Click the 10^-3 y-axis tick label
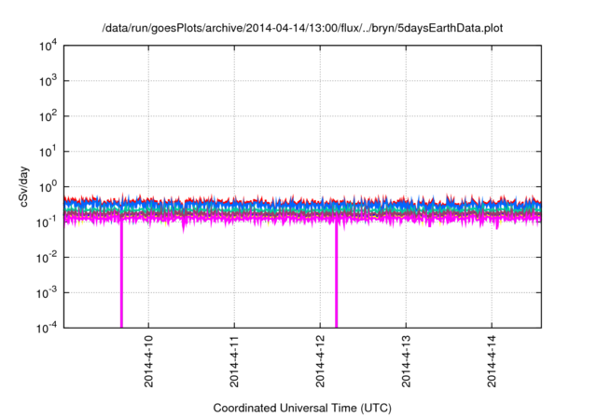Screen dimensions: 597x417 (48, 293)
